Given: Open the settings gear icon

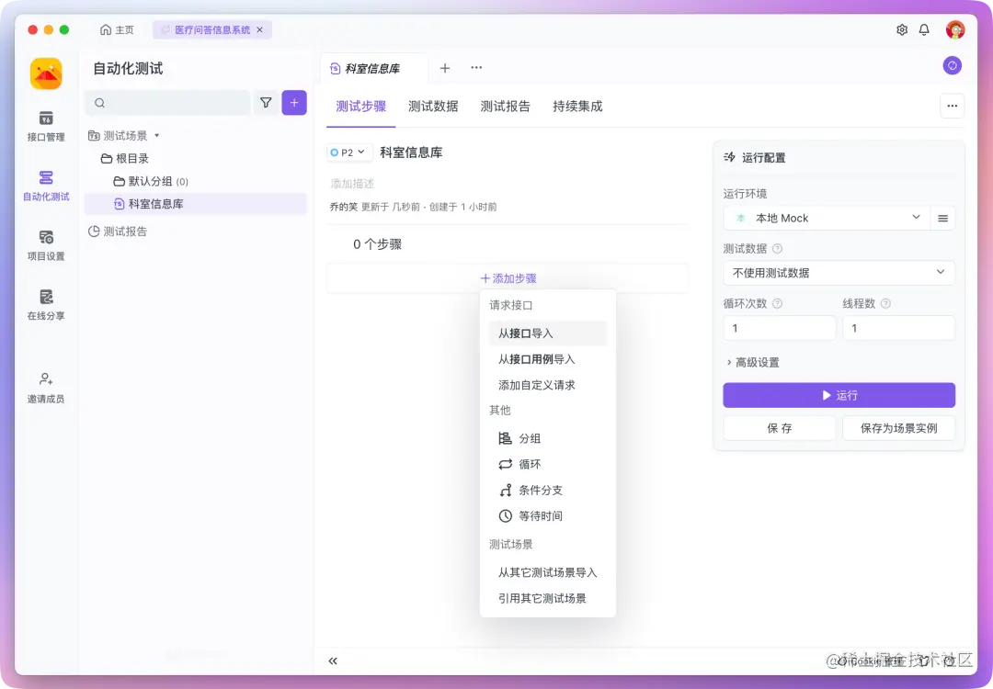Looking at the screenshot, I should (x=902, y=28).
